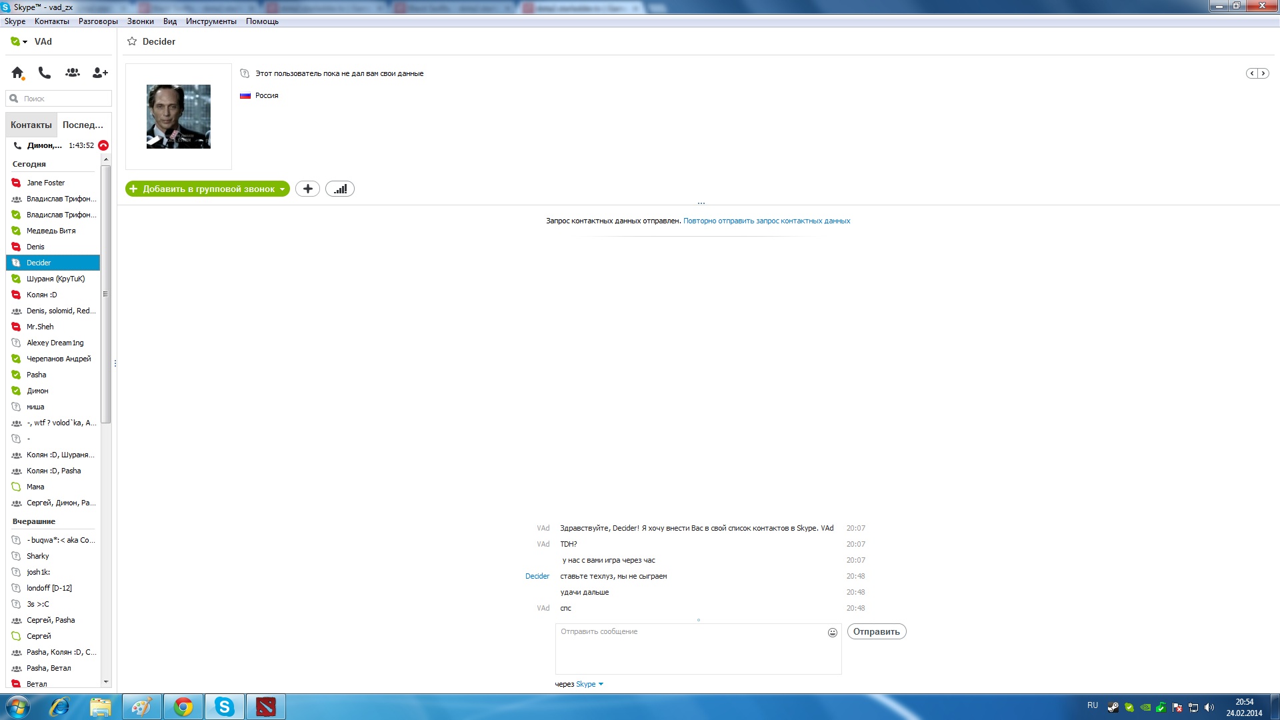
Task: Open the Звонки menu
Action: 140,21
